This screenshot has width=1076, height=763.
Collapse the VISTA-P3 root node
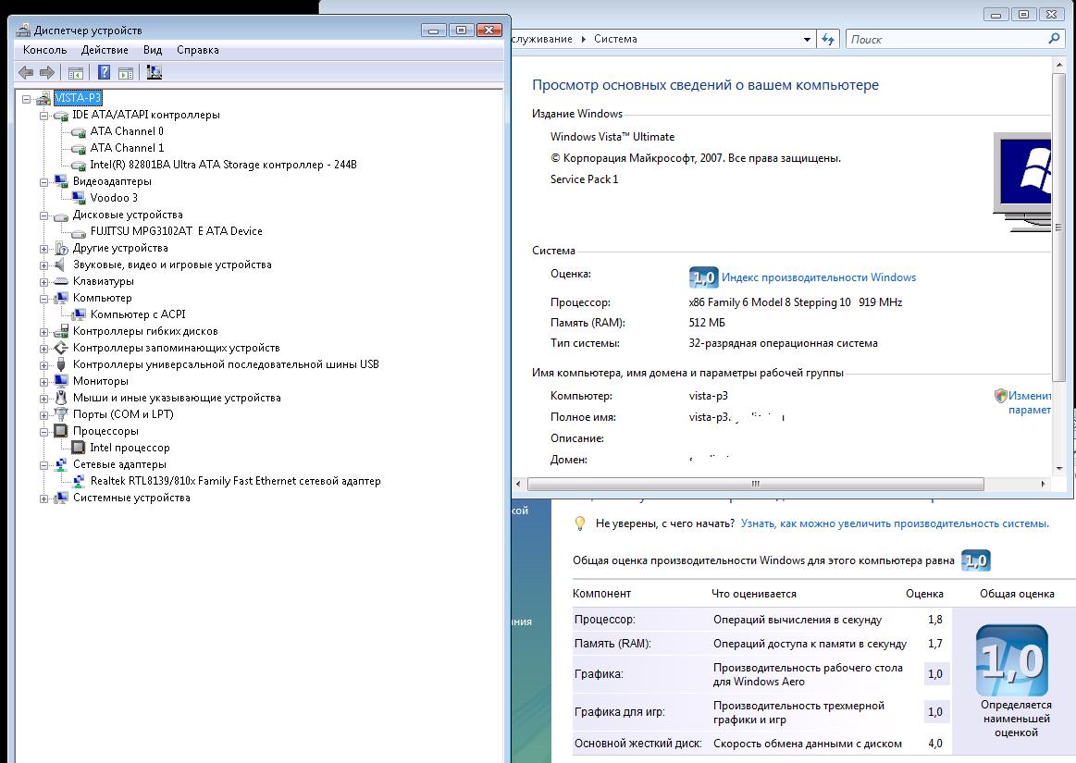(26, 99)
